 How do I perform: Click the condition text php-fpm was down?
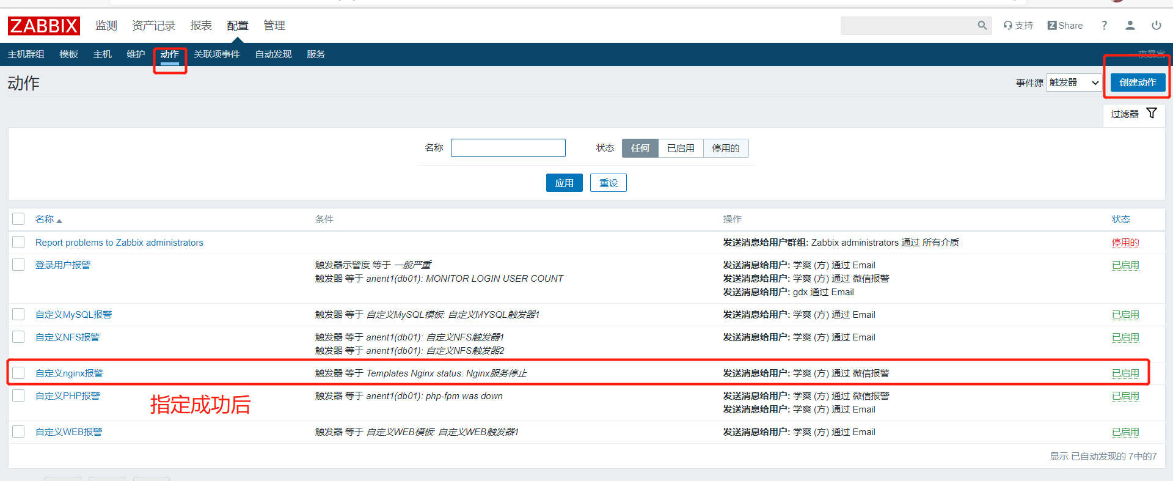tap(464, 396)
